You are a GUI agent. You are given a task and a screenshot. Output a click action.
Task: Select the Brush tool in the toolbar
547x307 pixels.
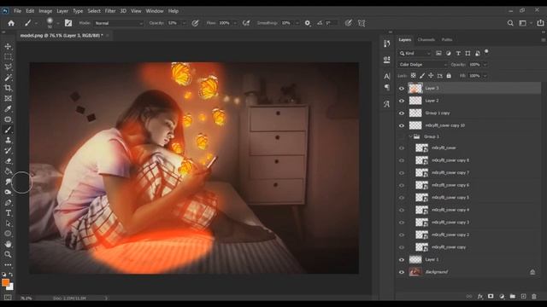point(8,130)
